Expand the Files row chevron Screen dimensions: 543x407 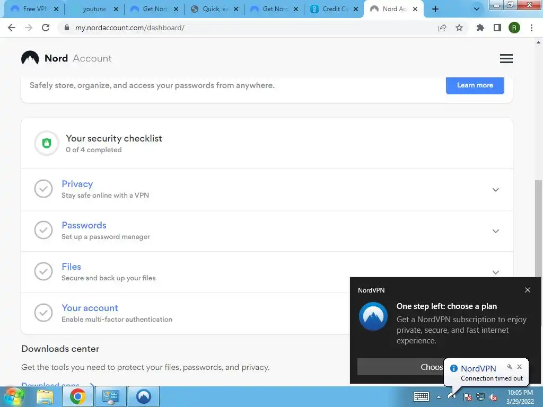point(496,272)
